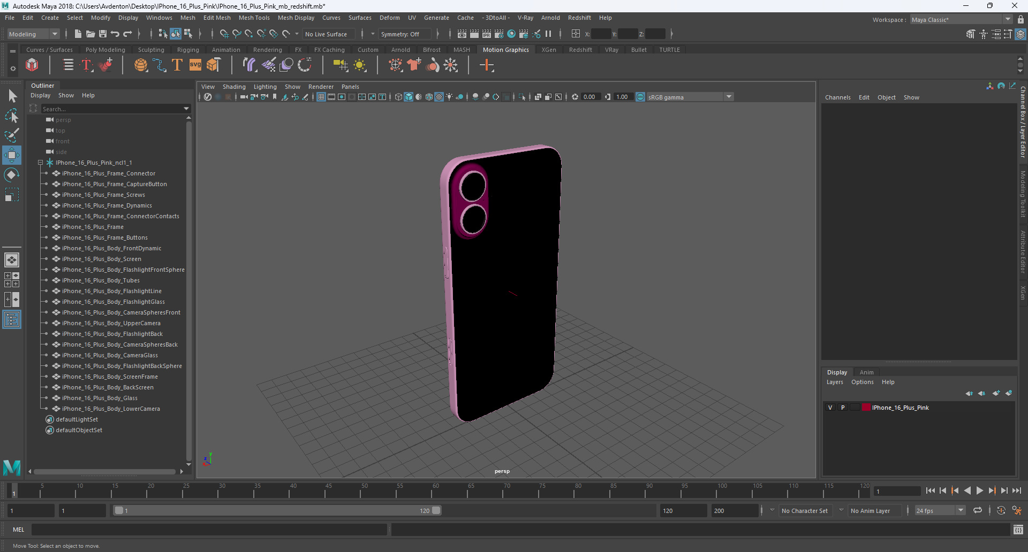This screenshot has width=1028, height=552.
Task: Open the script editor icon button
Action: pos(1018,530)
